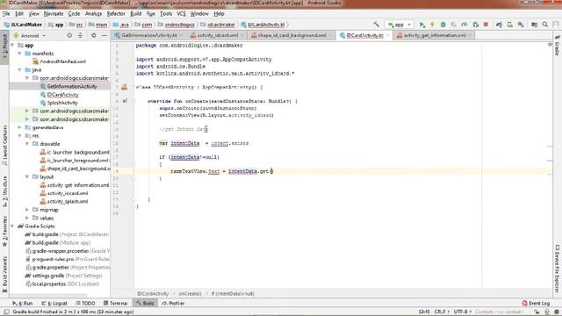The image size is (562, 316).
Task: Open the Android project view dropdown
Action: pos(30,35)
